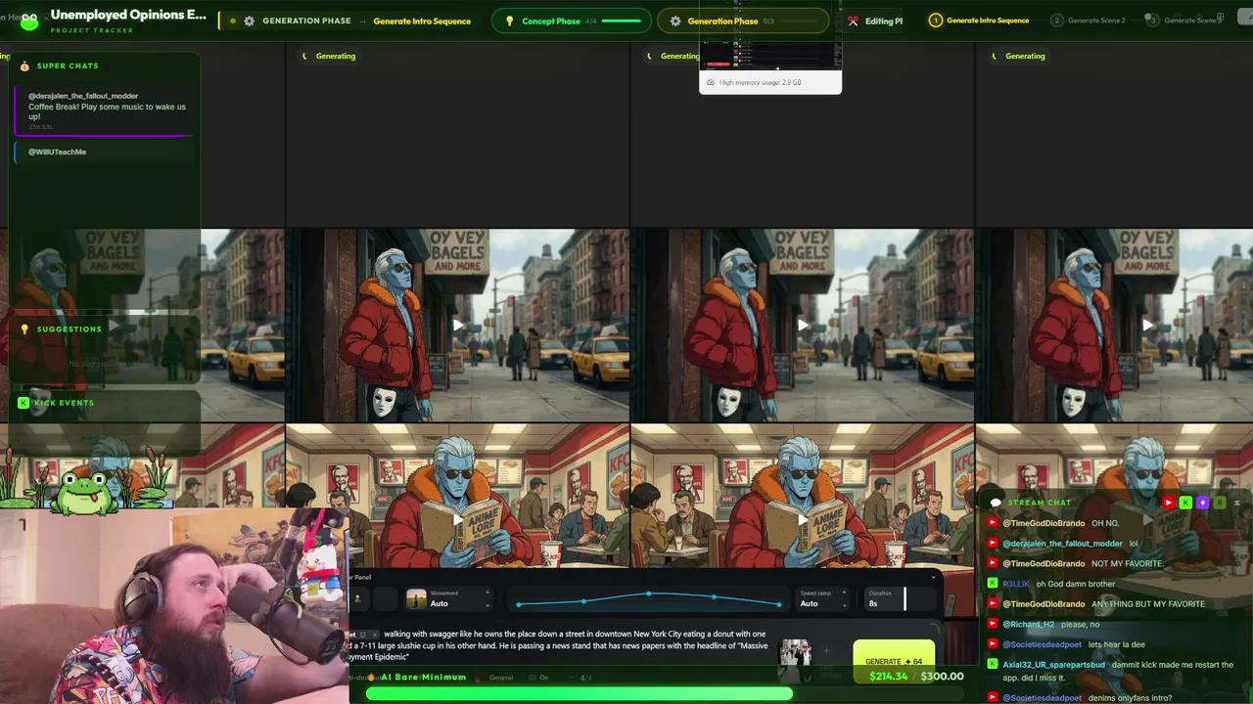The height and width of the screenshot is (704, 1253).
Task: Select the Concept Phase 4/4 tab
Action: [570, 22]
